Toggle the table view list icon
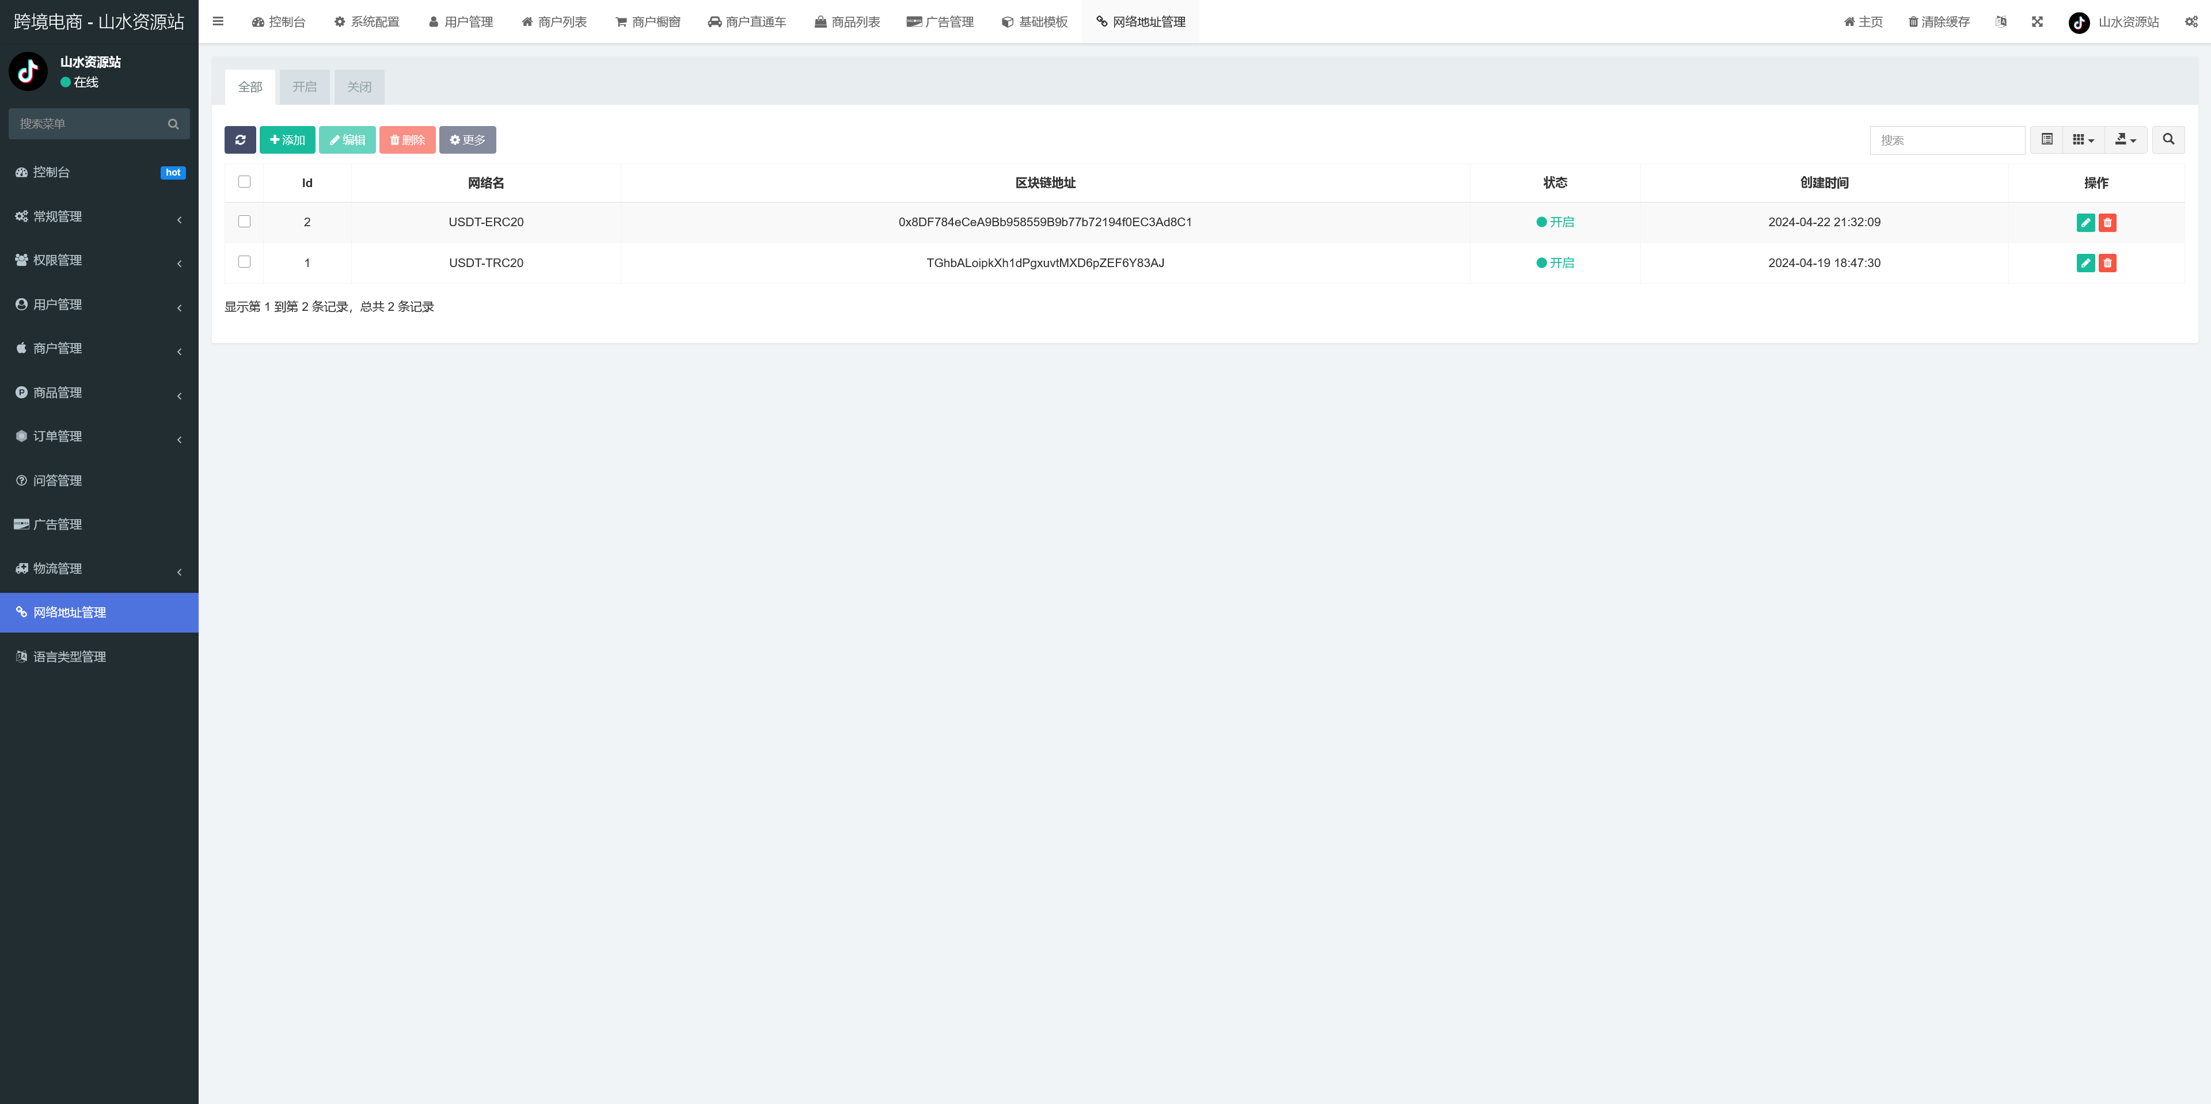Image resolution: width=2211 pixels, height=1104 pixels. pyautogui.click(x=2046, y=140)
